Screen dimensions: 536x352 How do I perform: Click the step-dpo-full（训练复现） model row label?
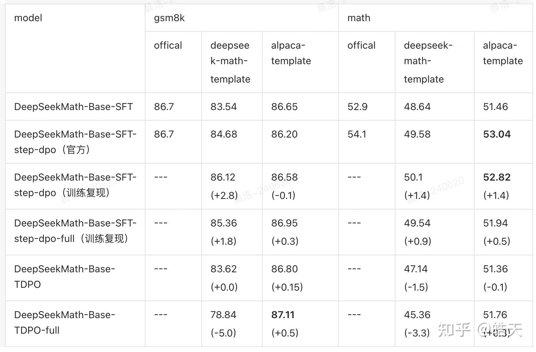[75, 231]
